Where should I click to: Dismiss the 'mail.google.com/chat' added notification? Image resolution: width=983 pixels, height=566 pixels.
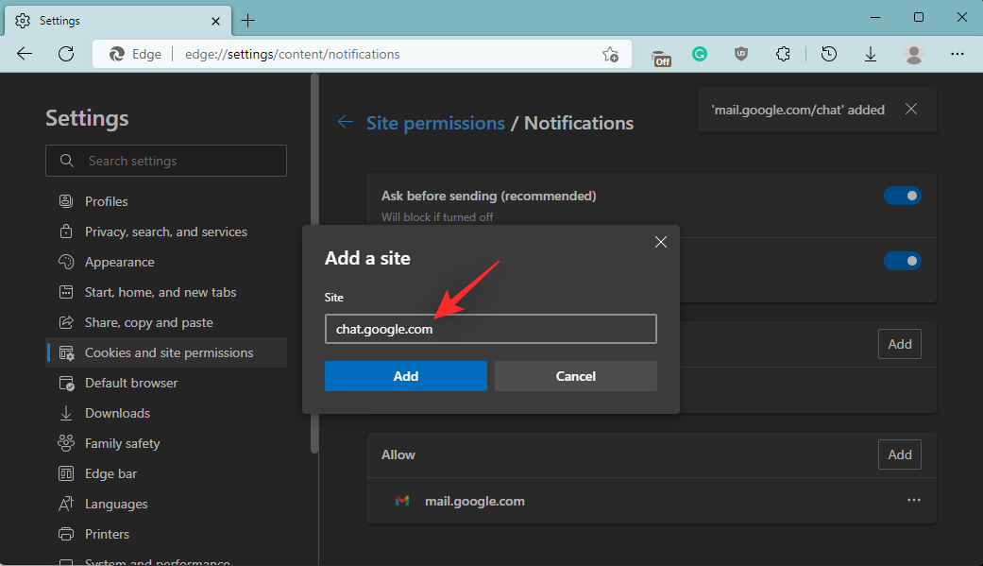pyautogui.click(x=911, y=110)
